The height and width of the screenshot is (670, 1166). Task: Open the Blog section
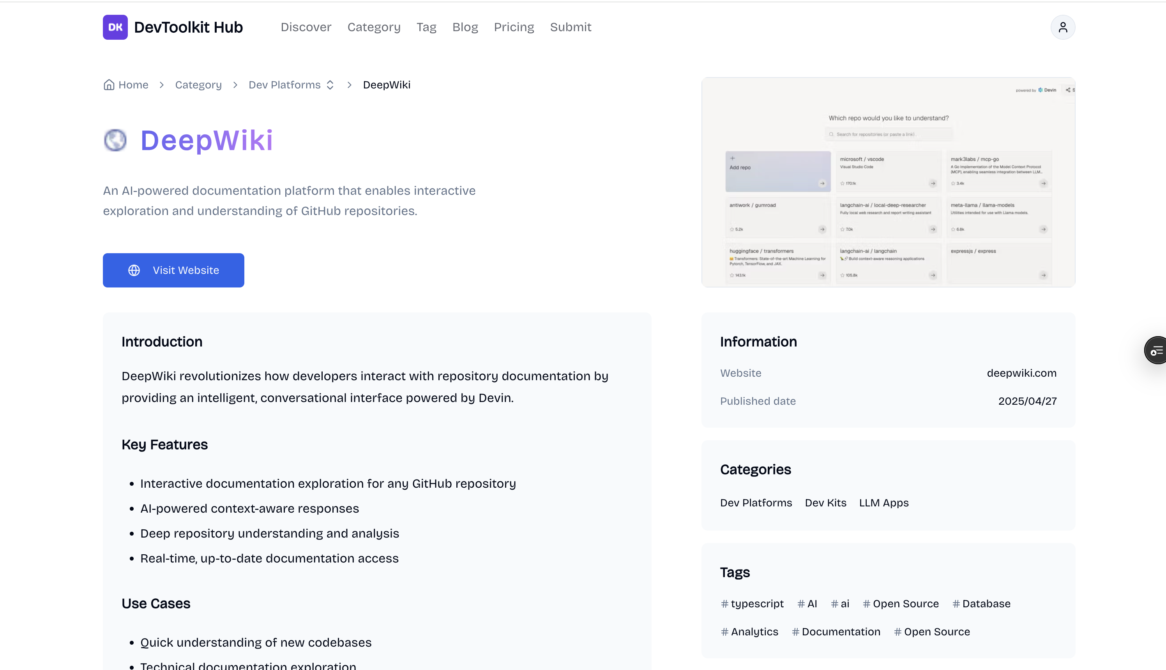coord(465,27)
